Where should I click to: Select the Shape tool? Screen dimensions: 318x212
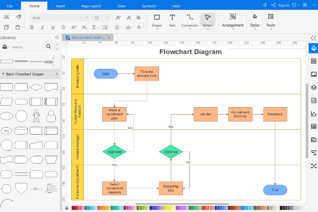click(x=157, y=22)
